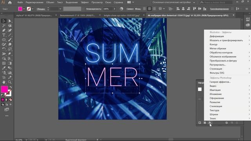Select the Column Graph tool
The width and height of the screenshot is (251, 141).
pos(10,73)
